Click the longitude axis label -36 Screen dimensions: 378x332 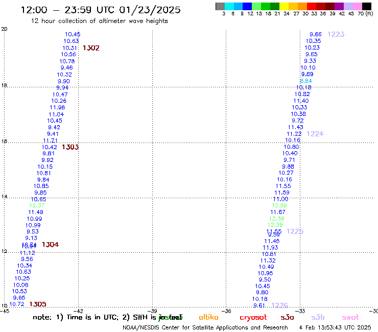point(226,311)
